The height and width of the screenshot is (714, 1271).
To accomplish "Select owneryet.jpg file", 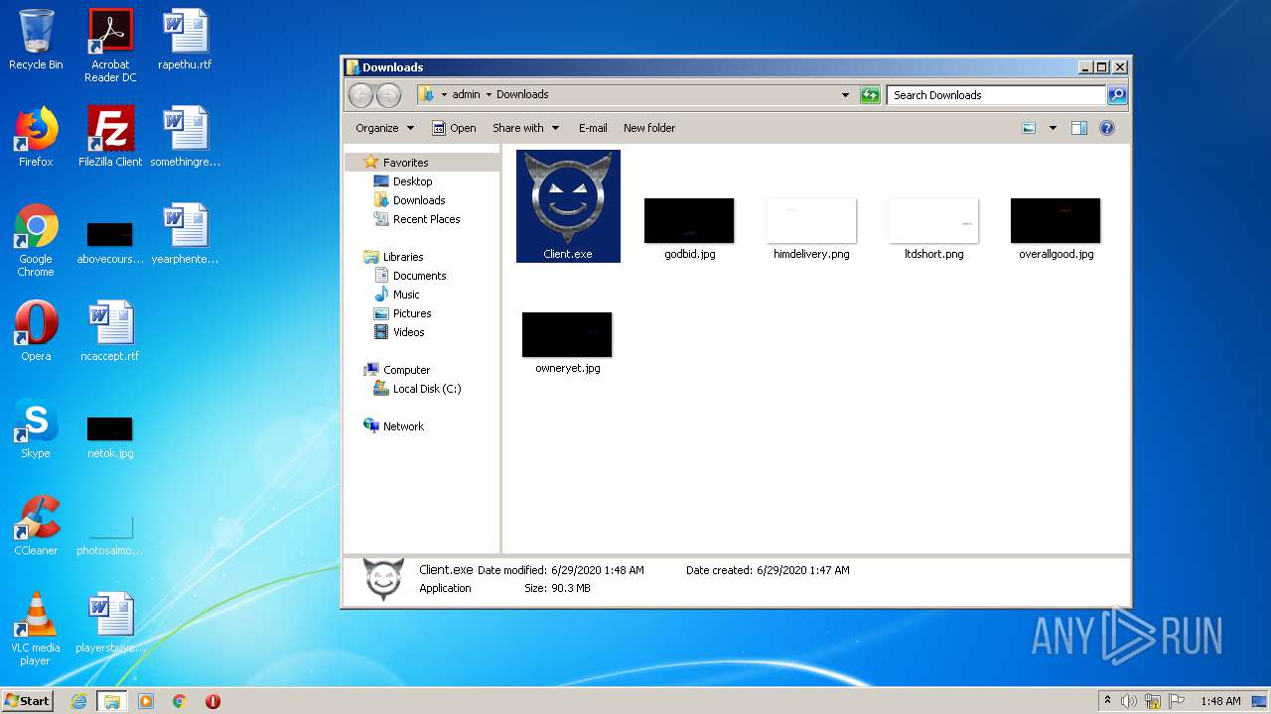I will coord(567,342).
